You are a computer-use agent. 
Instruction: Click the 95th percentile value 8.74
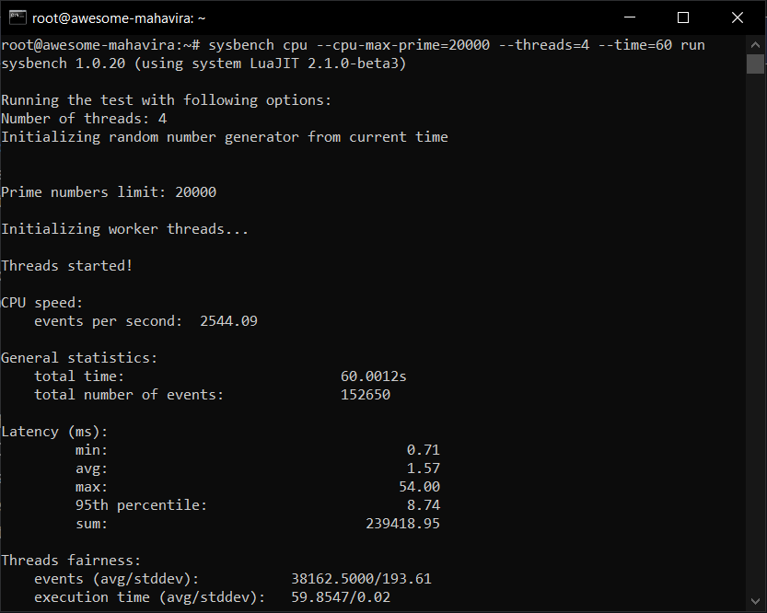point(424,505)
